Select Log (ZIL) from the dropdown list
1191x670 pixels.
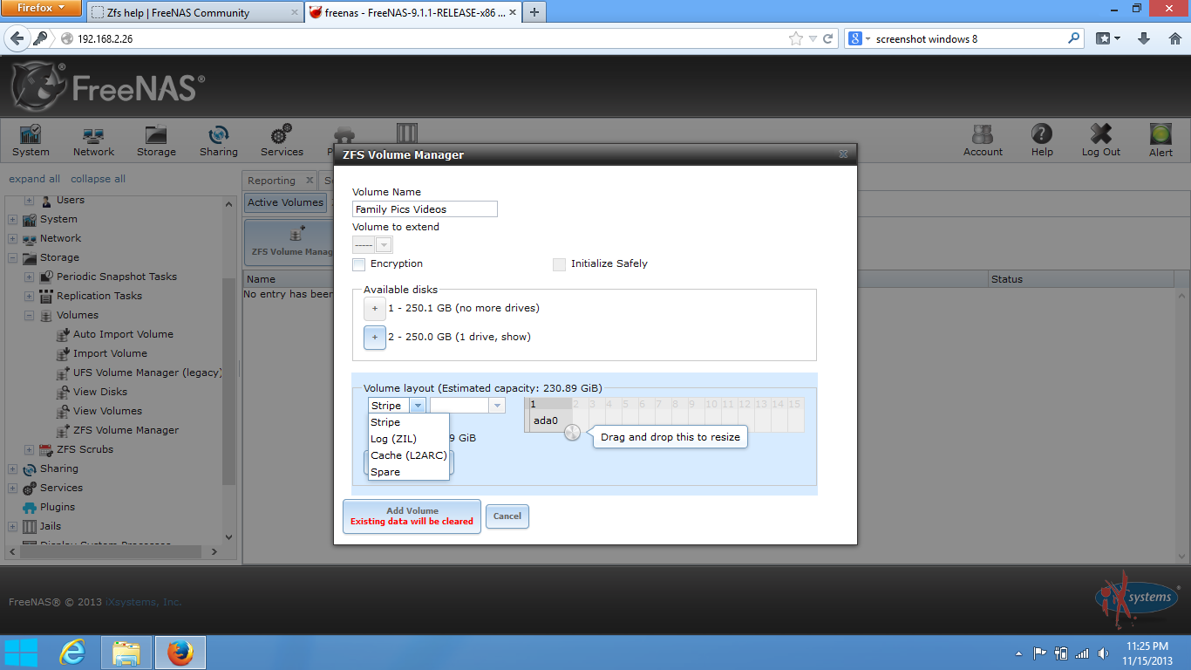[x=408, y=439]
